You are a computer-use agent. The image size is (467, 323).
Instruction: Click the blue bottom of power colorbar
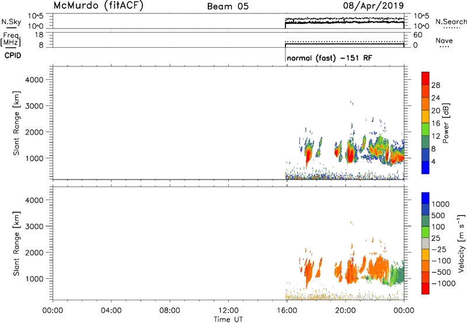coord(426,167)
